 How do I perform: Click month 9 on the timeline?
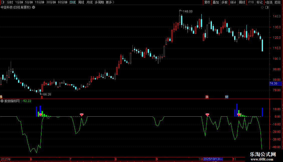point(157,159)
